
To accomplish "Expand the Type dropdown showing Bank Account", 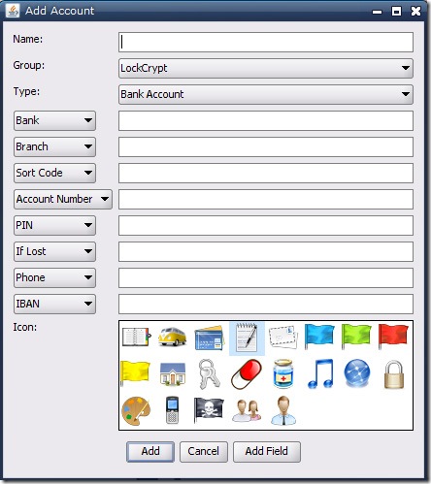I will [266, 94].
